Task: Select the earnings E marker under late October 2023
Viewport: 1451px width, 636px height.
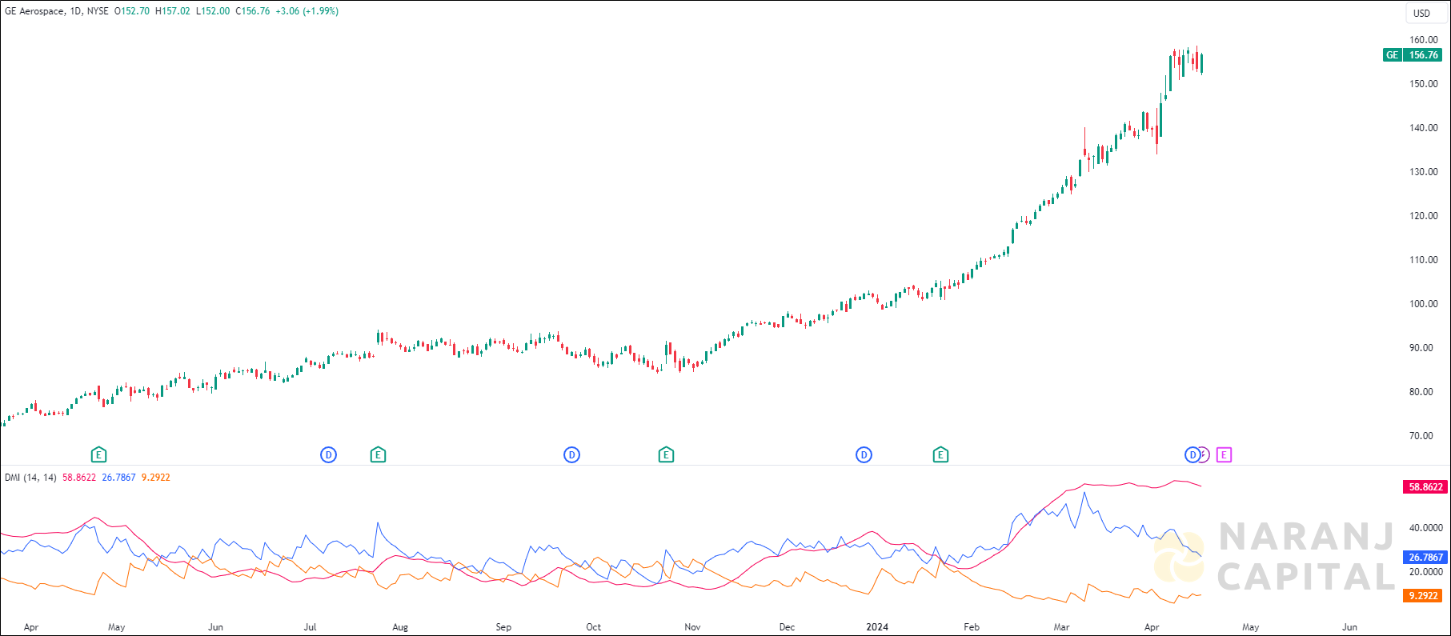Action: click(x=666, y=454)
